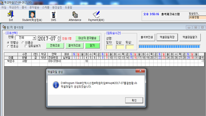This screenshot has height=116, width=206.
Task: Open the 환경설정 menu
Action: pyautogui.click(x=57, y=7)
